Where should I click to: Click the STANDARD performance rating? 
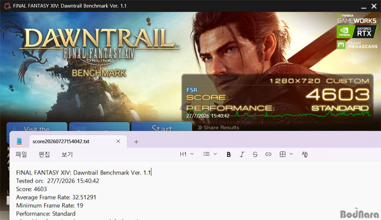click(340, 108)
